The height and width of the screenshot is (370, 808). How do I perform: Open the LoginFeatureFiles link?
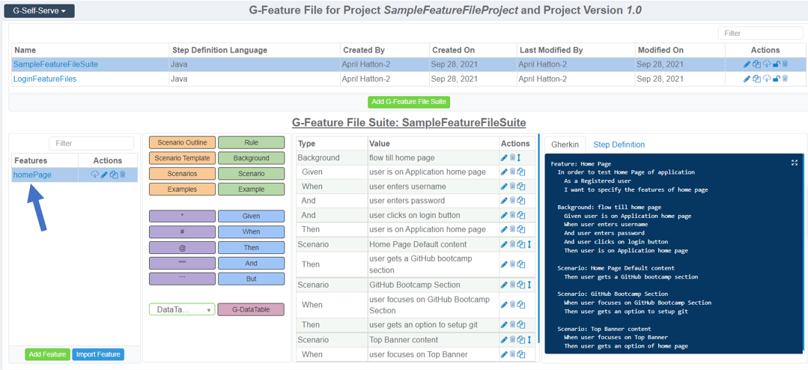click(x=45, y=79)
